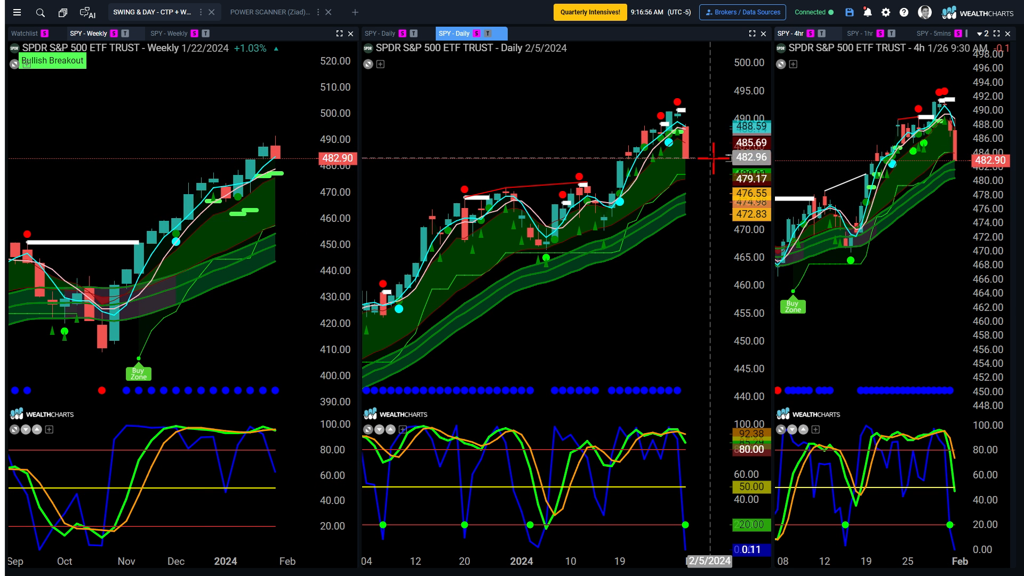Maximize the daily chart panel
Image resolution: width=1024 pixels, height=576 pixels.
coord(752,34)
